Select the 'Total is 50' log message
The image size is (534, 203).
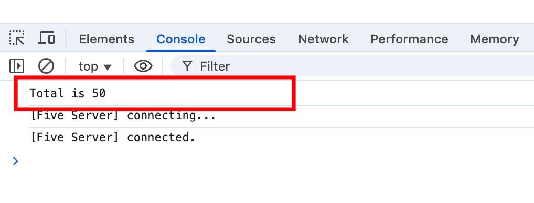pos(68,93)
